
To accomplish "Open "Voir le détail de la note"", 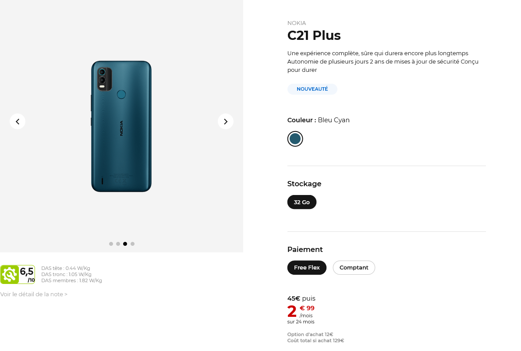I will point(34,294).
